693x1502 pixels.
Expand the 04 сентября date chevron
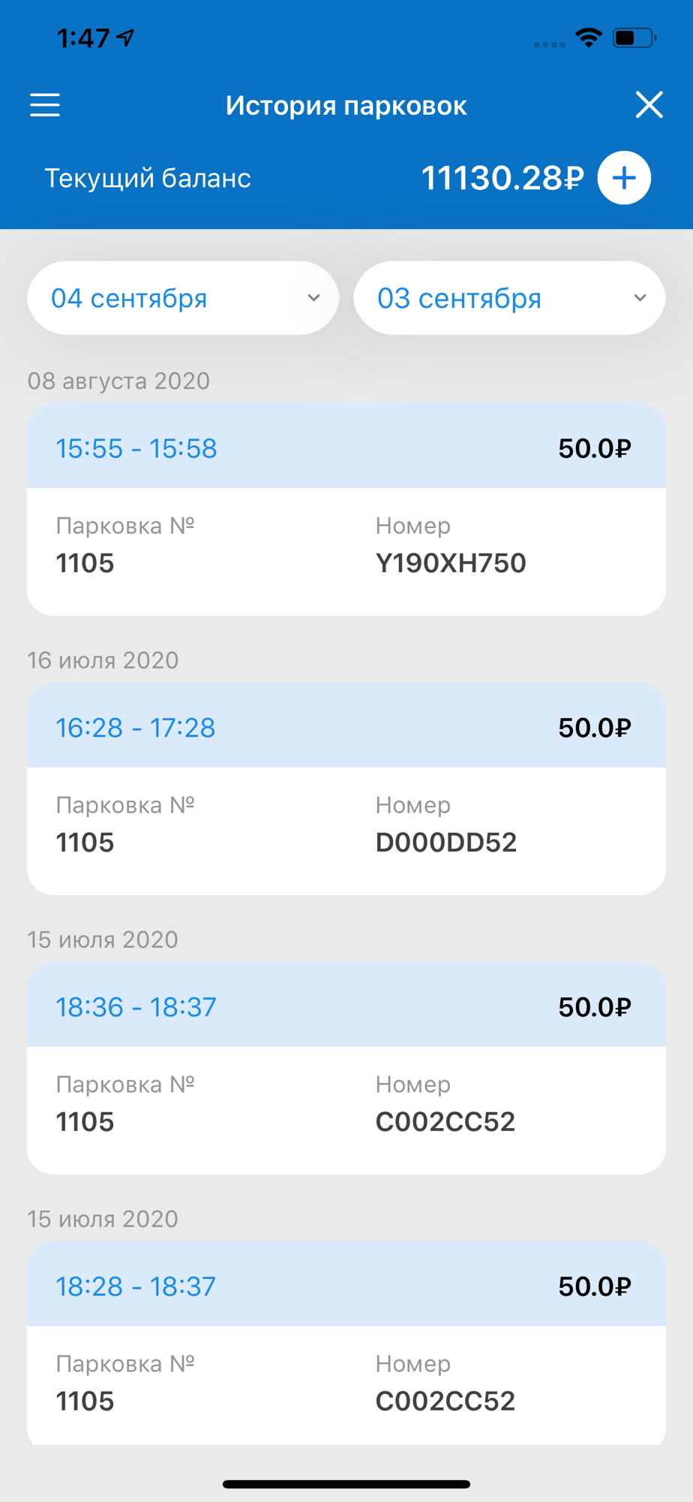click(313, 298)
